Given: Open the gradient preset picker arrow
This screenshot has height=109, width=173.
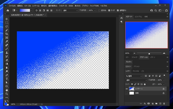Looking at the screenshot, I should click(x=31, y=10).
